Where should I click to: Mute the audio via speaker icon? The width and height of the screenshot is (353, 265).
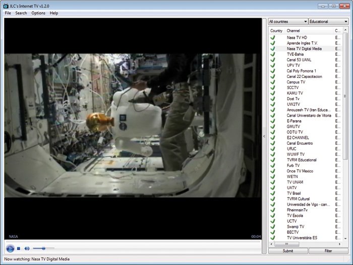pyautogui.click(x=27, y=248)
